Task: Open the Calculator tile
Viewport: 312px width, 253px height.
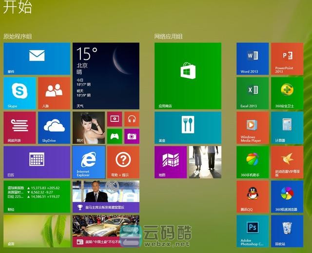Action: 287,127
